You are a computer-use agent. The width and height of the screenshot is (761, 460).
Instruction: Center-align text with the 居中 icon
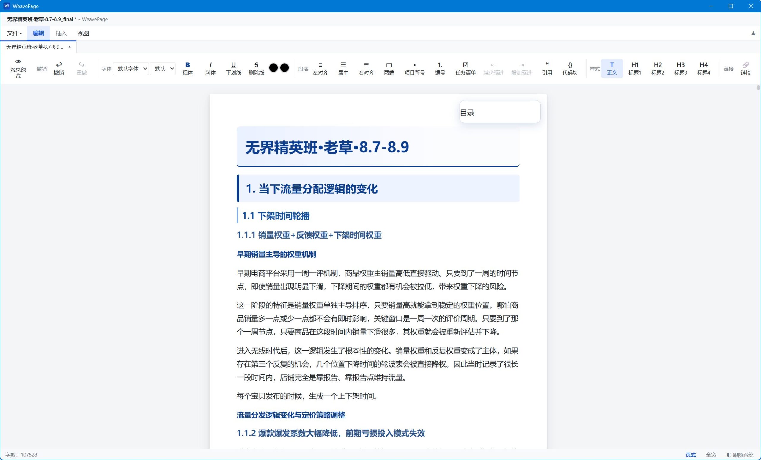click(343, 69)
